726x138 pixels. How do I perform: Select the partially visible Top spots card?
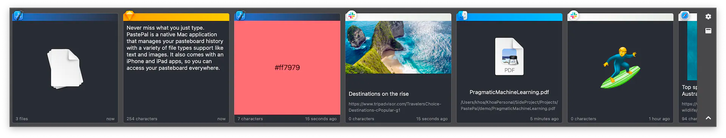[x=688, y=68]
